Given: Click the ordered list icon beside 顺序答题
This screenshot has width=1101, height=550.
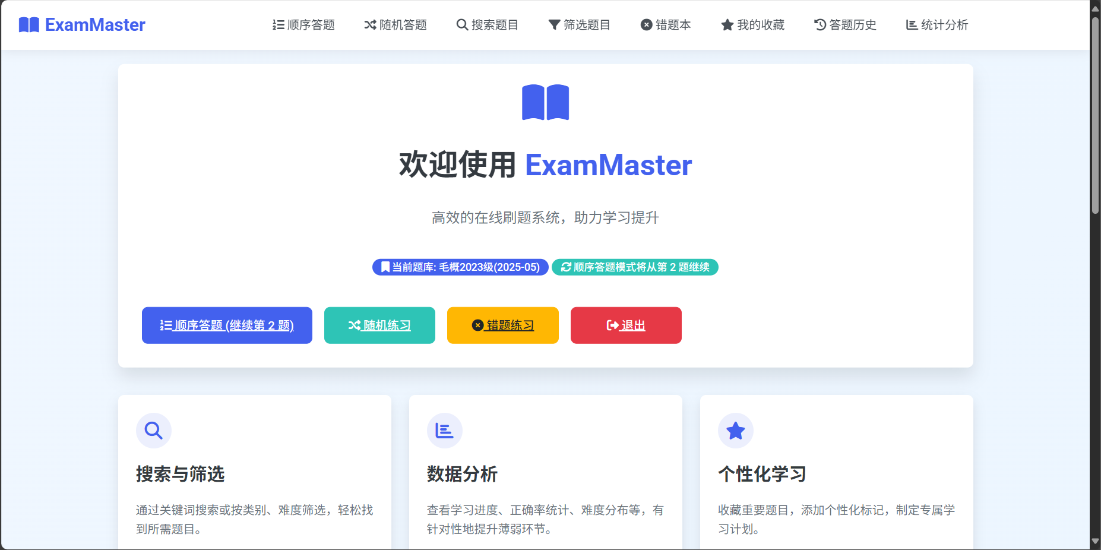Looking at the screenshot, I should tap(279, 25).
